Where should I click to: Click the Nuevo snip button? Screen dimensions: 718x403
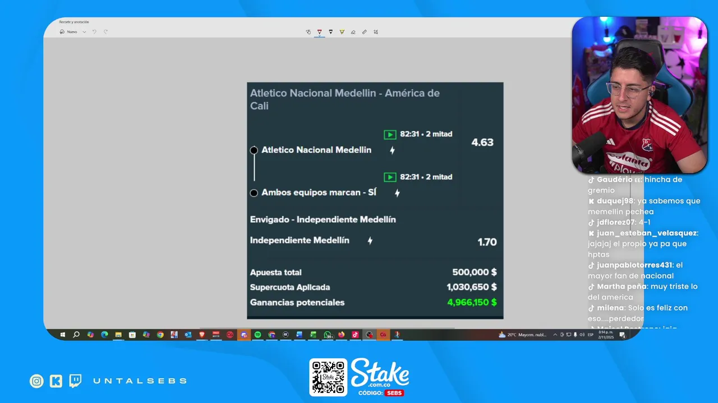(68, 32)
